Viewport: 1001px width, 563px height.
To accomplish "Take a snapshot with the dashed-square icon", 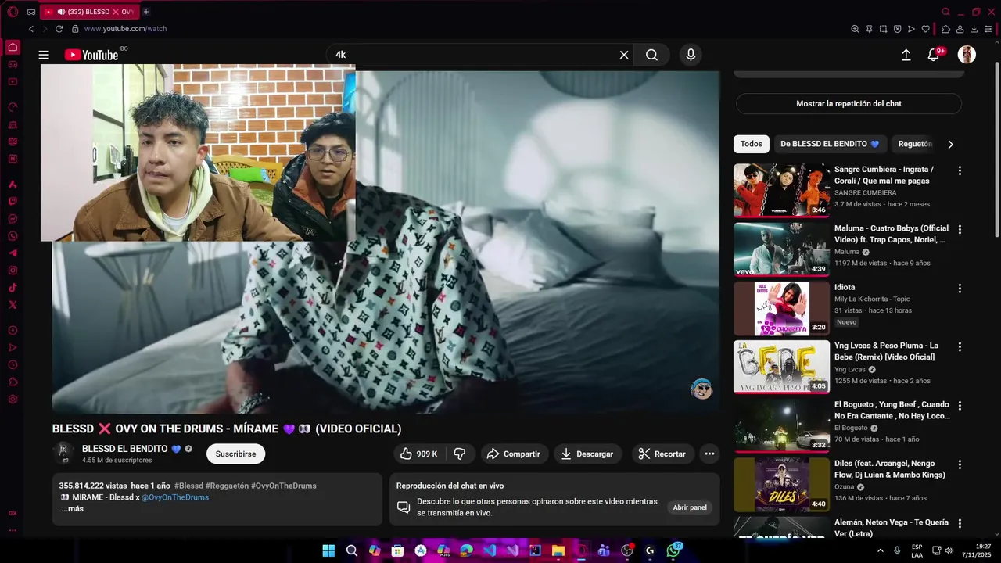I will (883, 29).
